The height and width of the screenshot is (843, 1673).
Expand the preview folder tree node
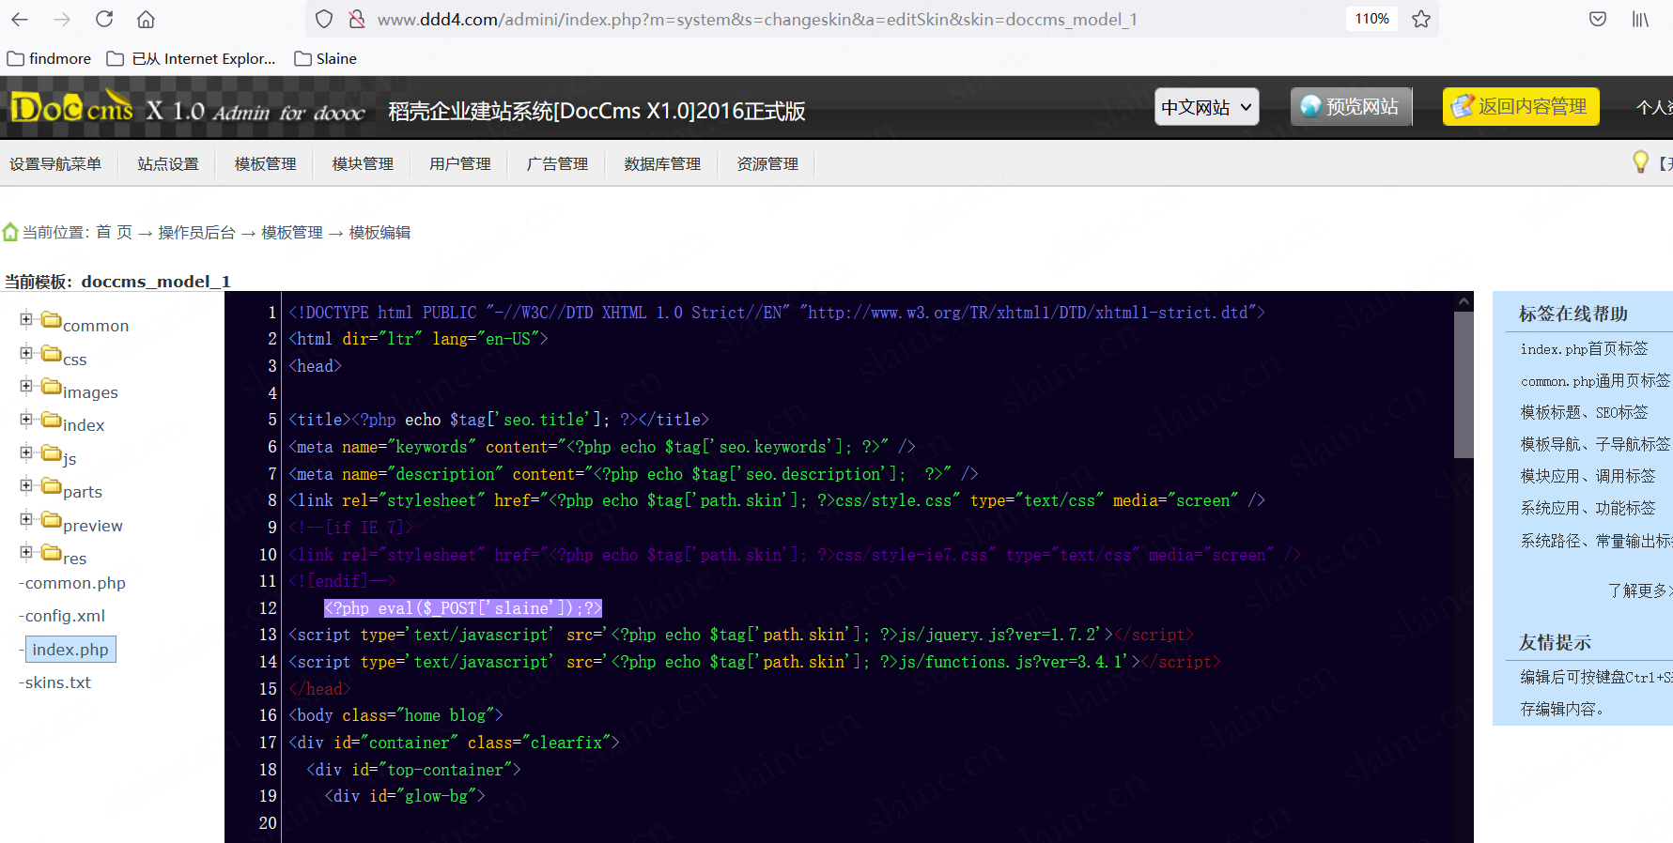point(26,519)
